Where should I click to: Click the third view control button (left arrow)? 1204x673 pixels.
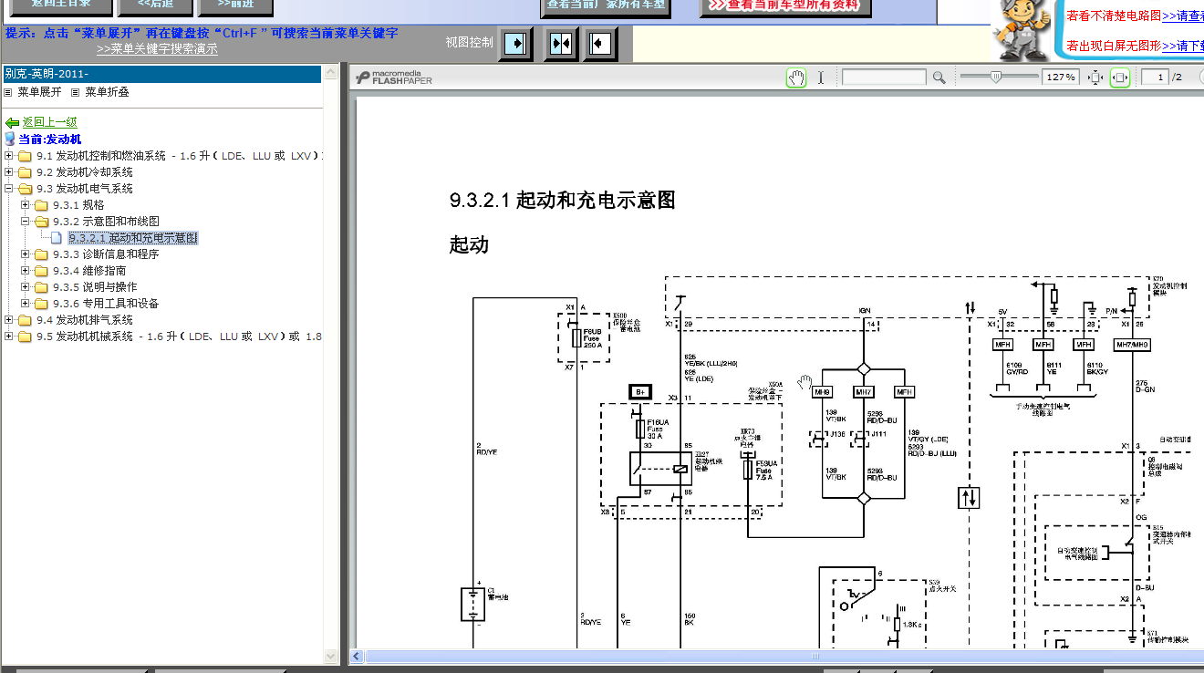click(599, 43)
